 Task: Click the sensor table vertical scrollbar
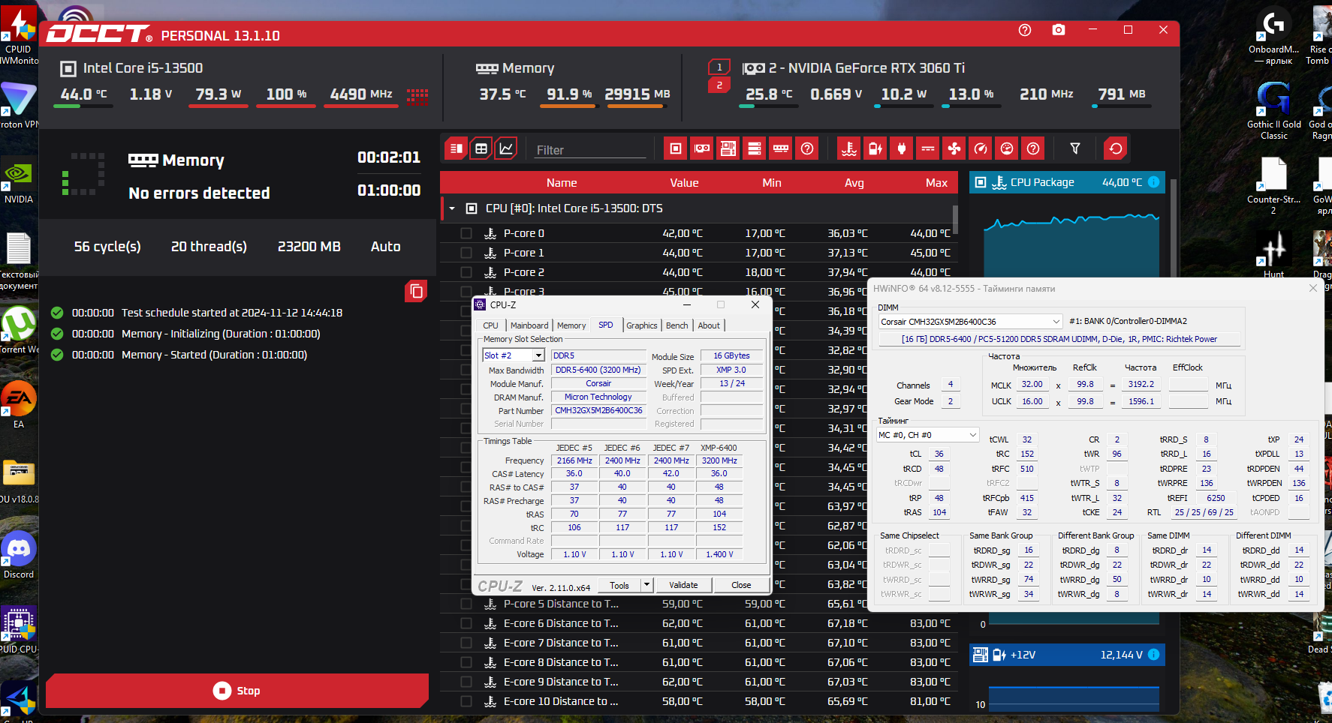(955, 220)
